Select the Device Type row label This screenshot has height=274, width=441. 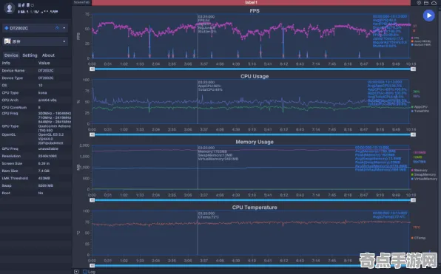[x=12, y=78]
